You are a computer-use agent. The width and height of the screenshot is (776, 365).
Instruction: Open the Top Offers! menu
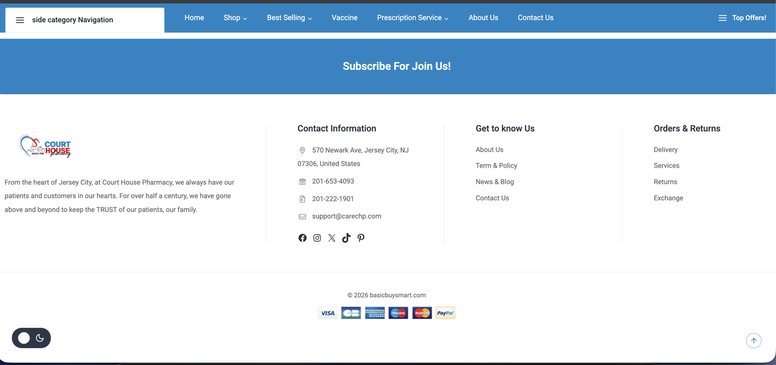point(742,18)
